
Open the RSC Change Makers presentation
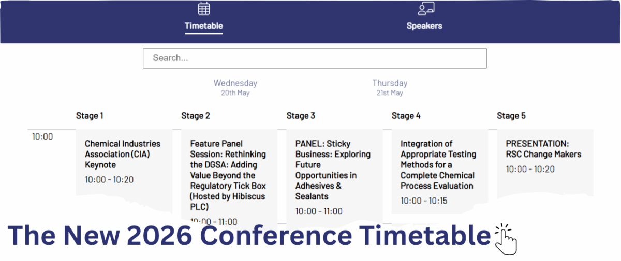pos(543,149)
